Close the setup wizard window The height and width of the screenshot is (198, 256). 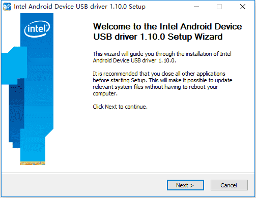(243, 7)
